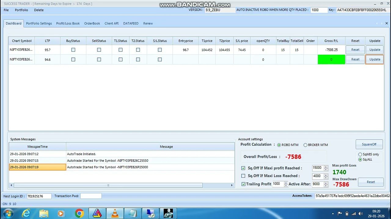Image resolution: width=391 pixels, height=219 pixels.
Task: Increase the Maxi profit value with up arrow
Action: [325, 167]
